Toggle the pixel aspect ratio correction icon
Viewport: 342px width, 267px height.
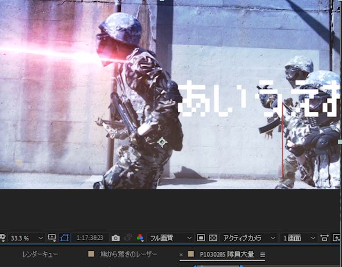click(325, 238)
